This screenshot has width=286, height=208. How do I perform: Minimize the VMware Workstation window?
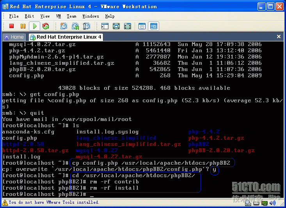click(261, 7)
